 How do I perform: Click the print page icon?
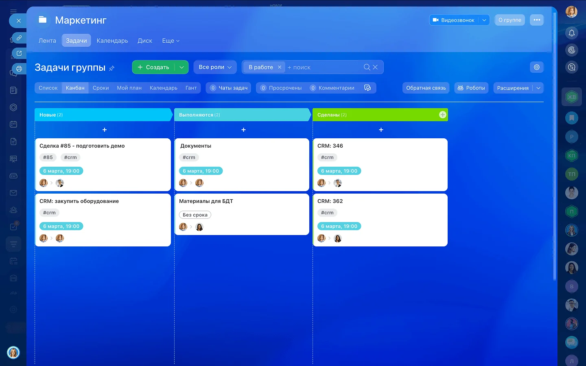[x=19, y=69]
